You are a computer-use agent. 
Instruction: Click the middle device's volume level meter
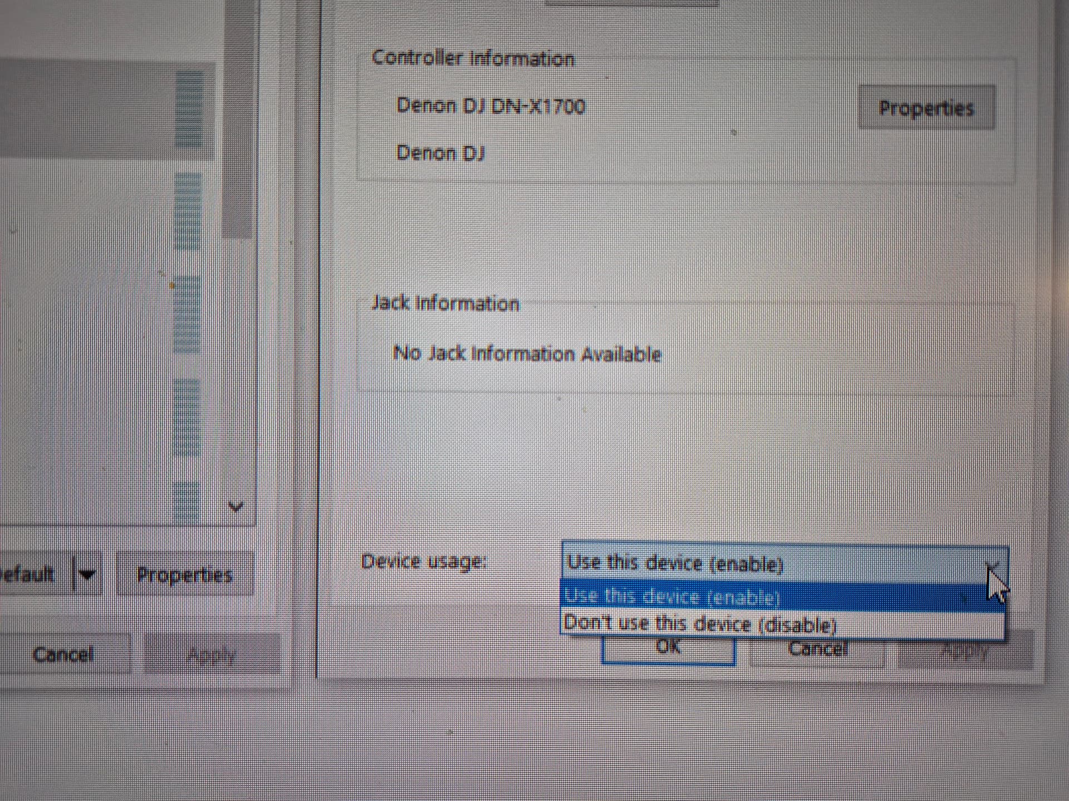pos(187,314)
